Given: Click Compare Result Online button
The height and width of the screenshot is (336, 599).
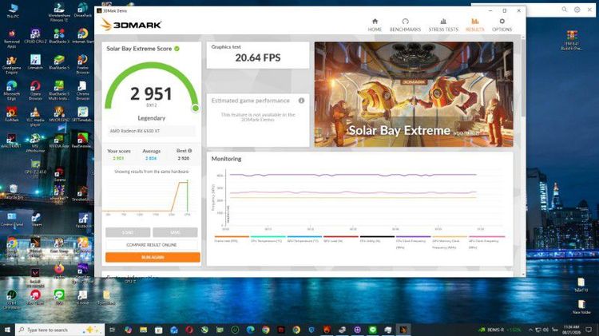Looking at the screenshot, I should (152, 245).
